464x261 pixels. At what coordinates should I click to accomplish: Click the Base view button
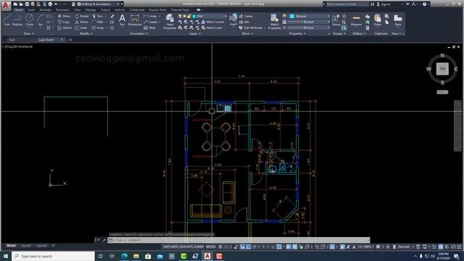[x=398, y=20]
